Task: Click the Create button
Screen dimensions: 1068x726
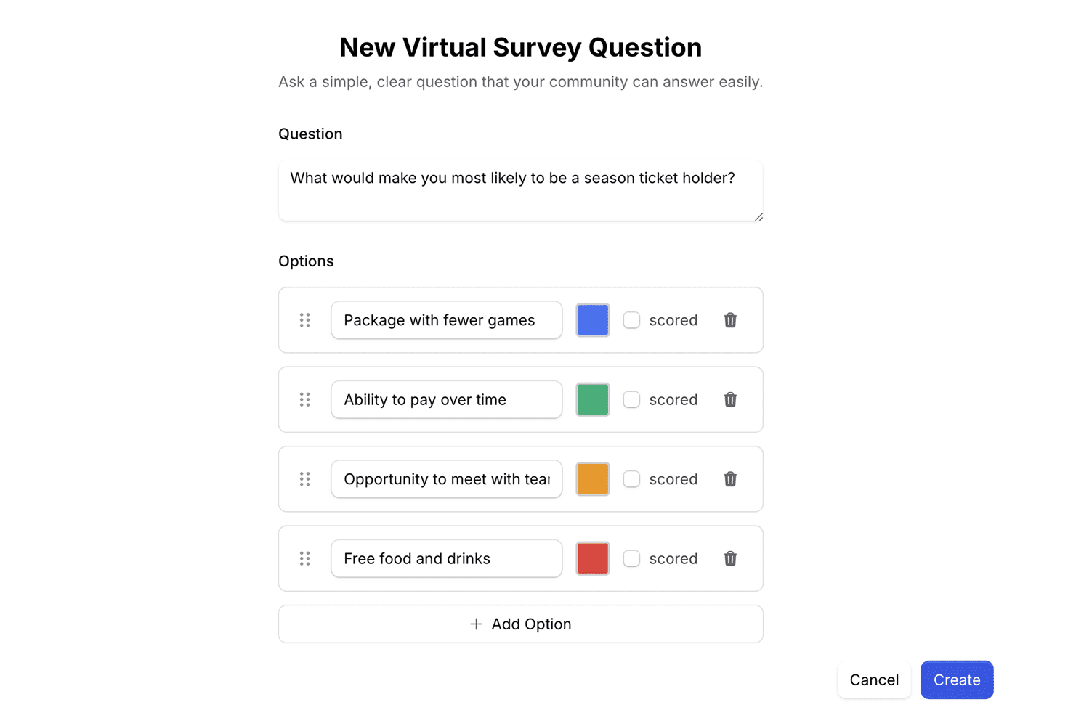Action: [x=956, y=680]
